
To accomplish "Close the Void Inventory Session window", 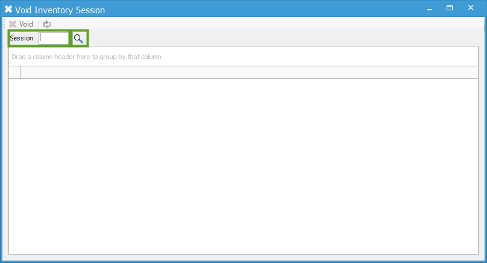I will pyautogui.click(x=471, y=8).
